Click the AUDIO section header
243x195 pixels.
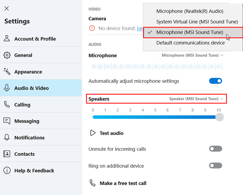(x=95, y=45)
